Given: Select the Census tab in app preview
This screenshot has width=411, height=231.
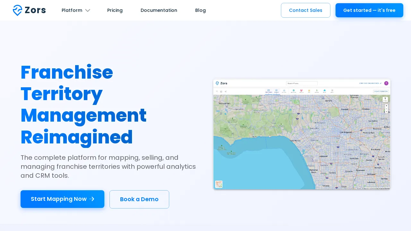Looking at the screenshot, I should (x=276, y=91).
